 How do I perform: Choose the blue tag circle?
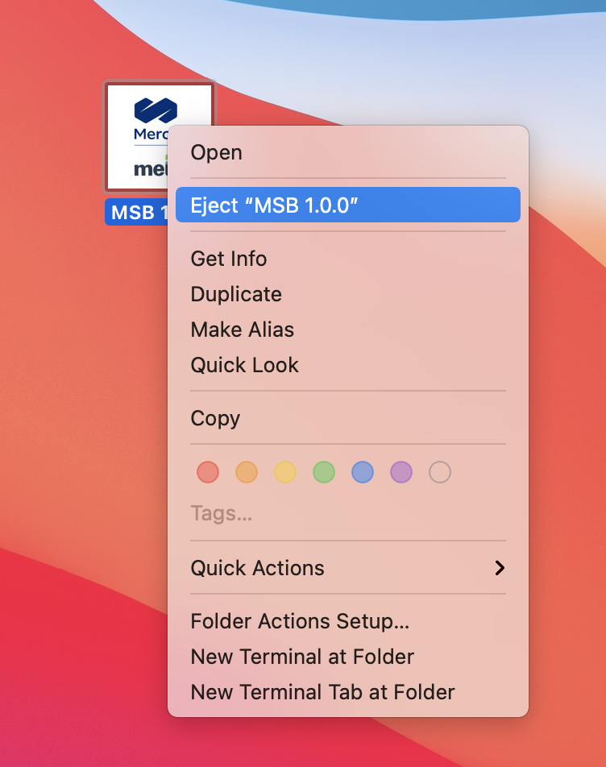(x=363, y=472)
